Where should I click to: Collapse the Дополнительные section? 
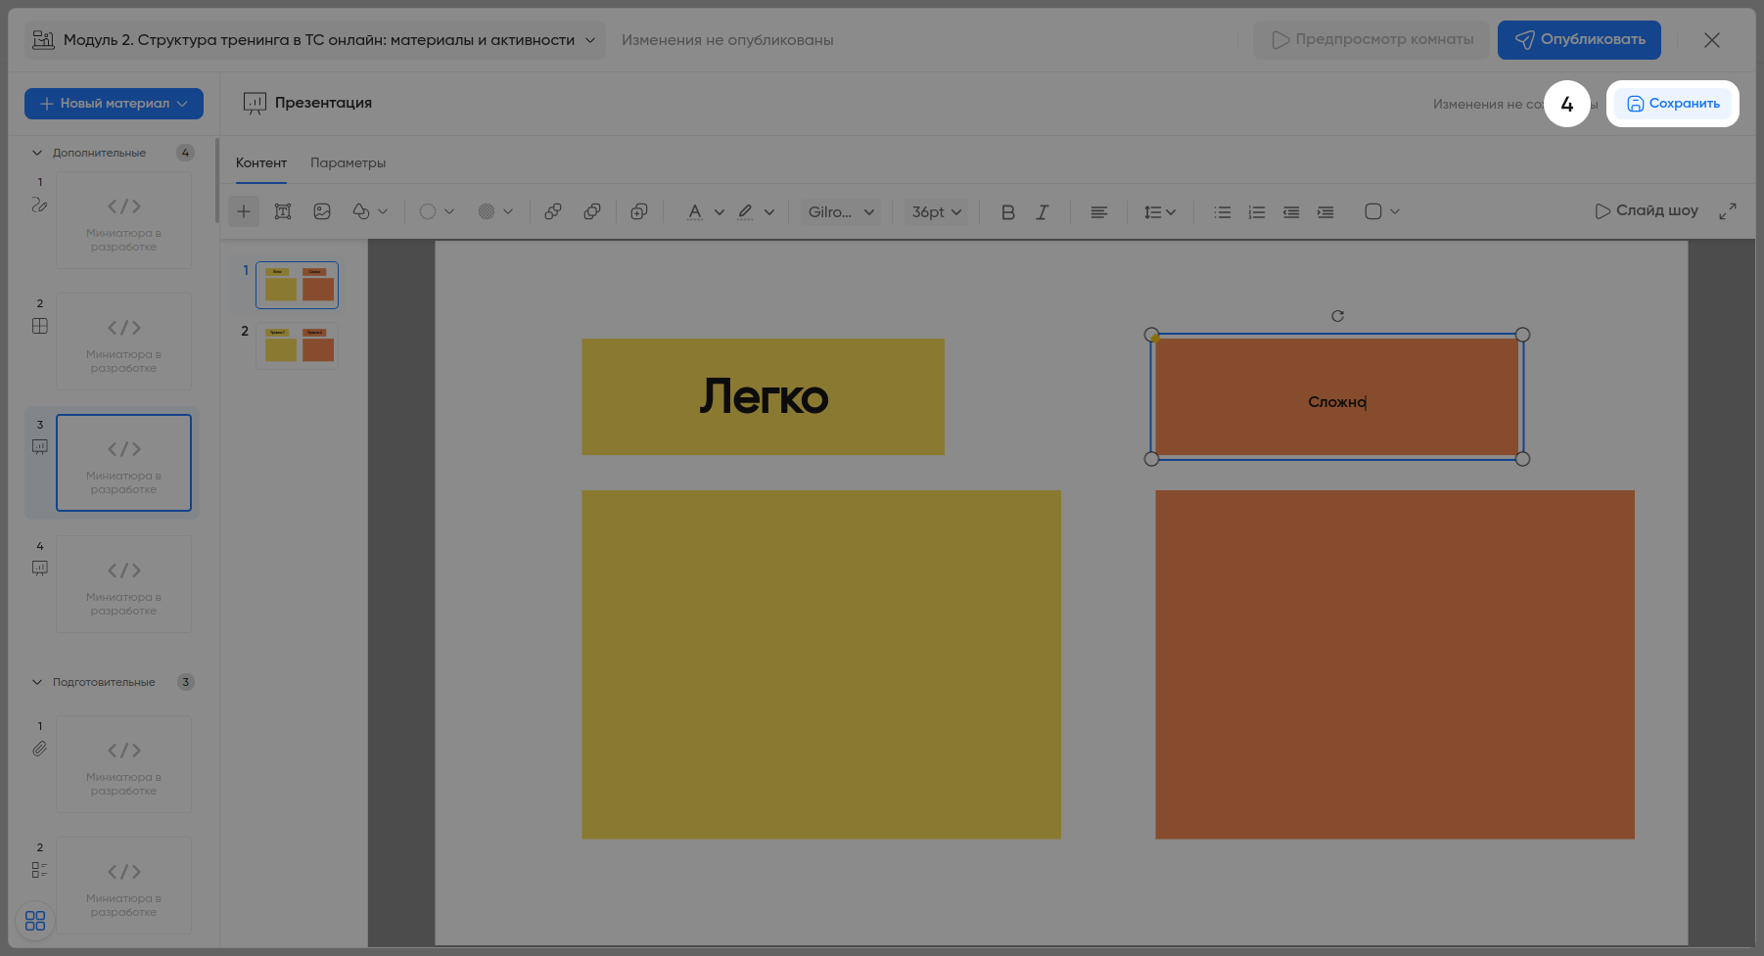(x=37, y=153)
